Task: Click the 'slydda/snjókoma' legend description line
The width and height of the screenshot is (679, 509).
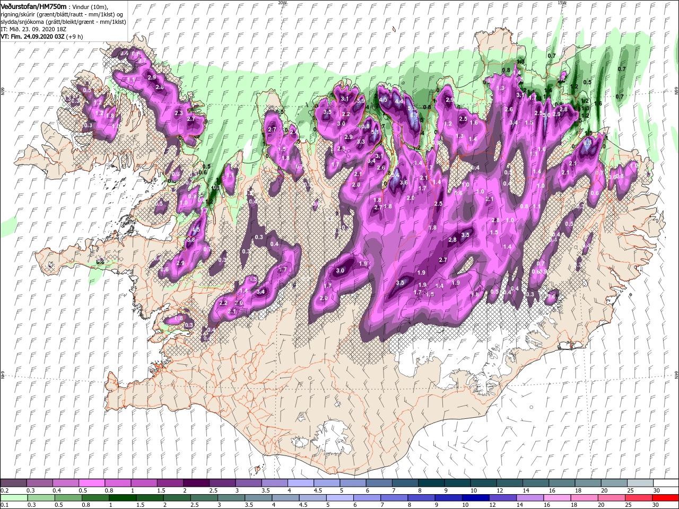Action: pos(62,21)
